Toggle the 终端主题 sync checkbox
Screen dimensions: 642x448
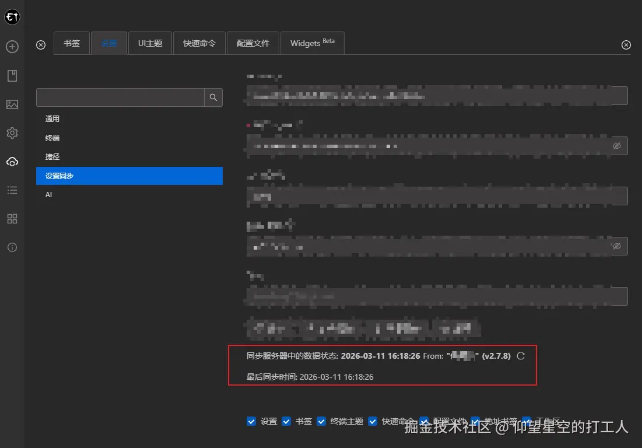321,421
